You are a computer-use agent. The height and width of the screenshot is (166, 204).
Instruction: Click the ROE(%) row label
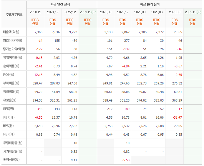[x=9, y=75]
